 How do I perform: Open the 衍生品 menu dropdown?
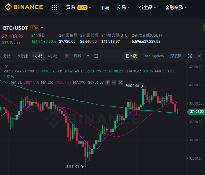click(147, 8)
